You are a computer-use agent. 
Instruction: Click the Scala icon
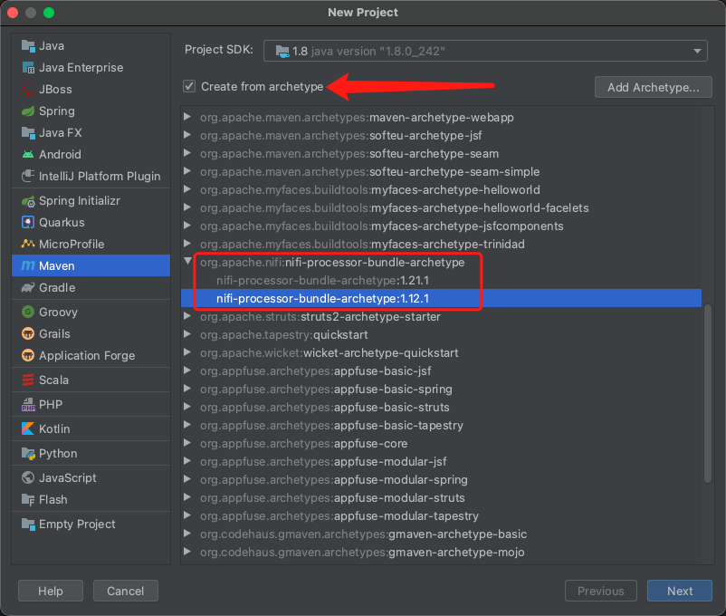[28, 380]
